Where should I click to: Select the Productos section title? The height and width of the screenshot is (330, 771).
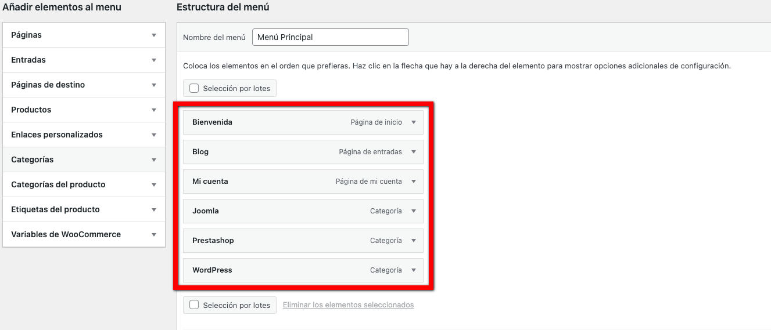[x=31, y=110]
